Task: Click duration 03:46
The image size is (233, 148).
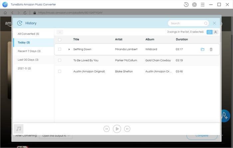Action: (179, 72)
